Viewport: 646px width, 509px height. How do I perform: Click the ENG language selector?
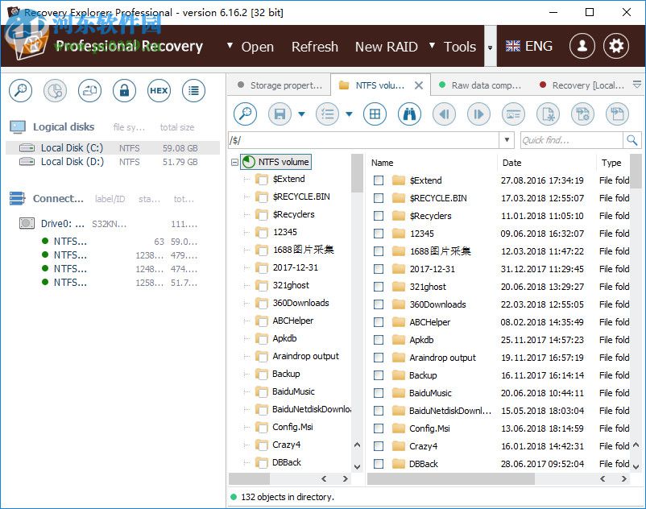tap(528, 47)
